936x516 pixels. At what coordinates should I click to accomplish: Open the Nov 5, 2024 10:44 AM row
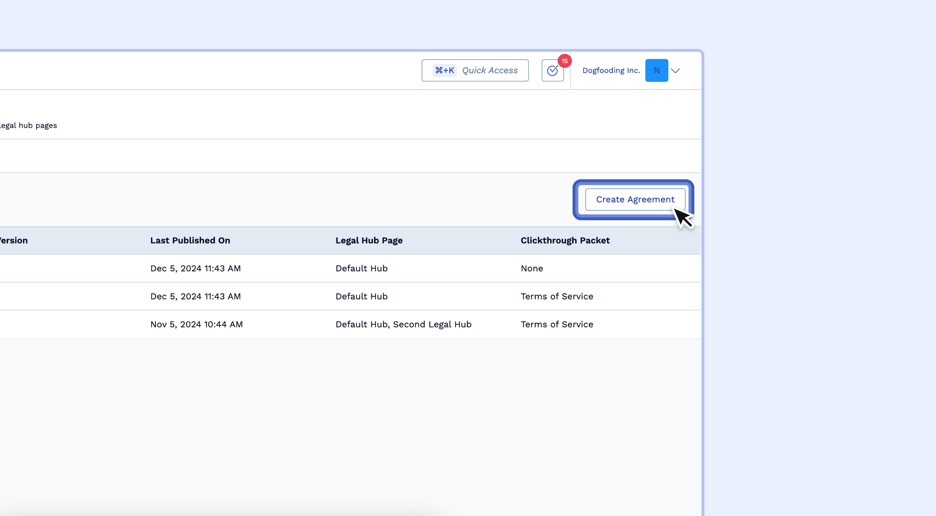point(196,324)
